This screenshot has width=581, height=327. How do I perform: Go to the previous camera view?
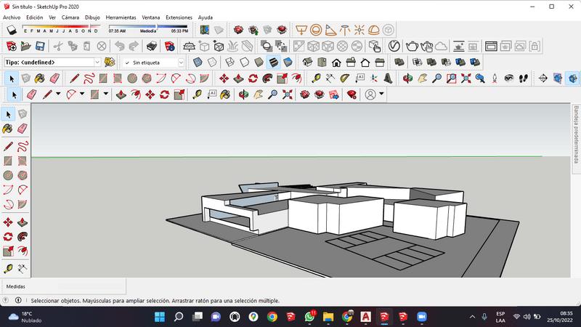(x=480, y=78)
